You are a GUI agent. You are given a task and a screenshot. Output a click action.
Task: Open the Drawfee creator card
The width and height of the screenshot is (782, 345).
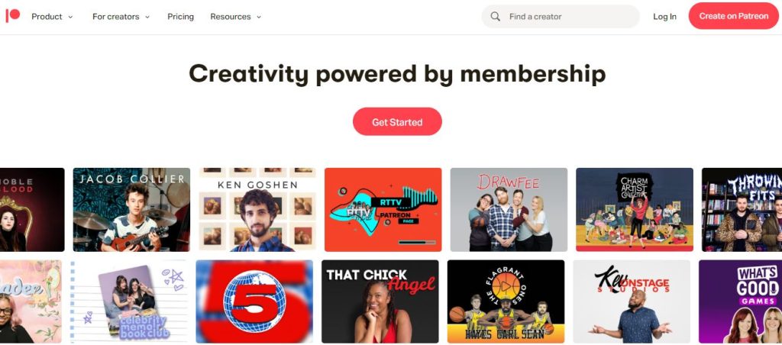tap(509, 209)
